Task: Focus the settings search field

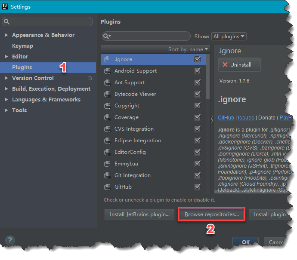Action: (x=47, y=21)
